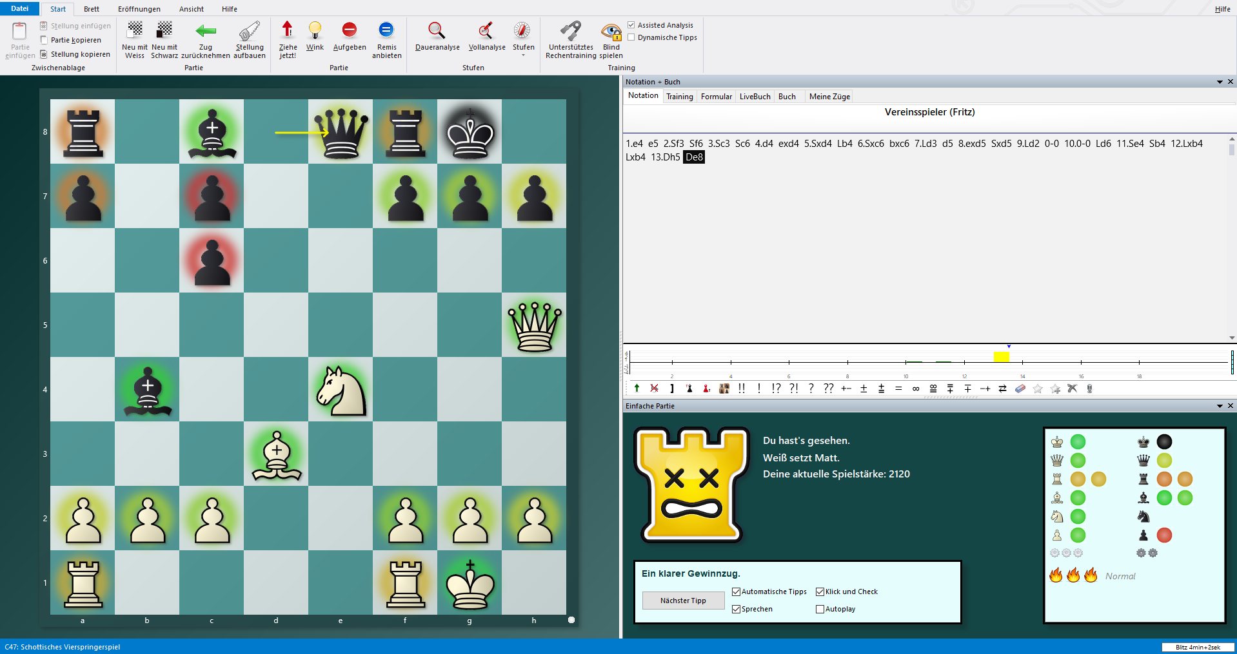Viewport: 1237px width, 654px height.
Task: Select the Training notation tab
Action: [680, 97]
